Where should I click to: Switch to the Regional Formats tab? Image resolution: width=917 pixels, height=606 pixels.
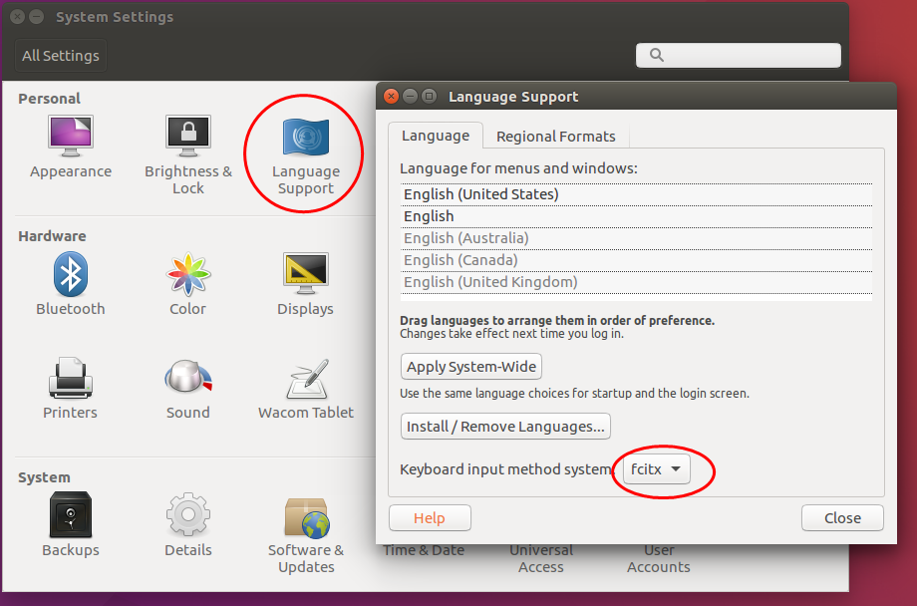(555, 136)
